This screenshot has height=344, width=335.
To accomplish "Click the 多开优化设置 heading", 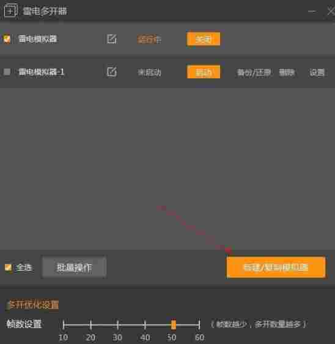I will (32, 304).
